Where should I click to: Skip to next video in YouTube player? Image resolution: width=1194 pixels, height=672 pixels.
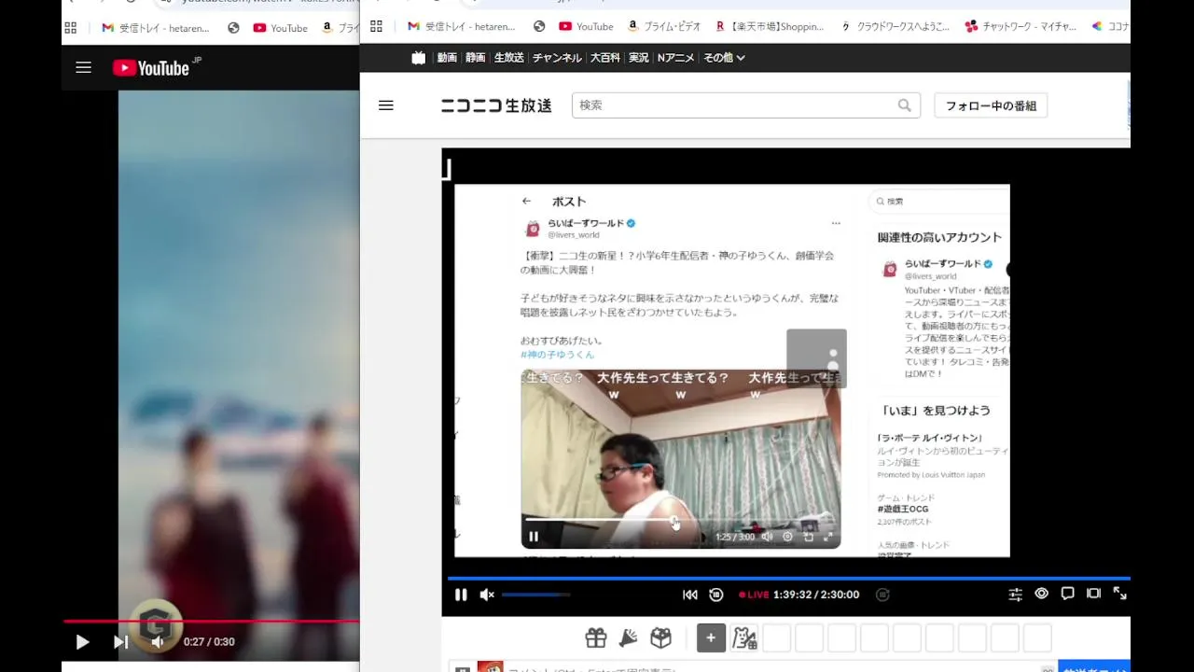tap(120, 641)
